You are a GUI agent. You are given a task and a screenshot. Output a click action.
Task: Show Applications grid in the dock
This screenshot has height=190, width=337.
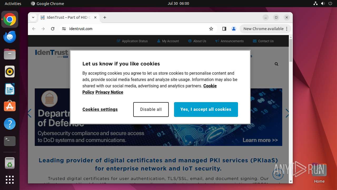coord(10,180)
